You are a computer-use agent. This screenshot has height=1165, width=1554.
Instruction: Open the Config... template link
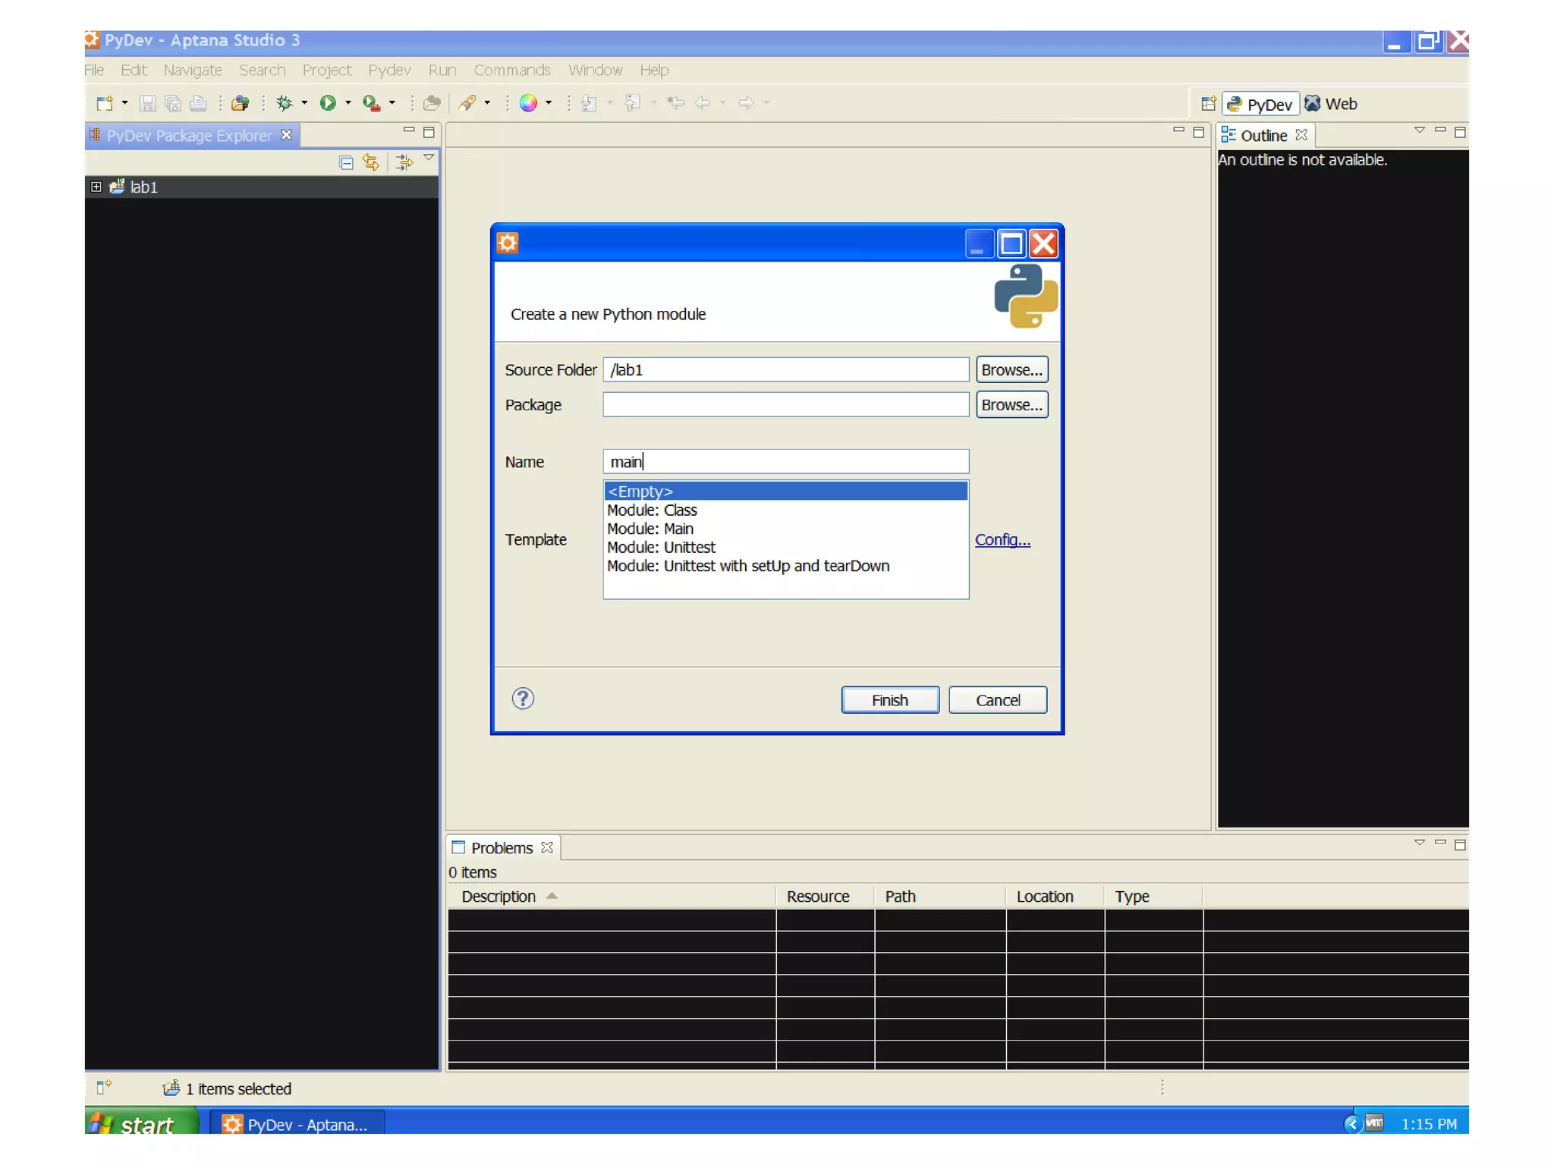(x=1002, y=540)
